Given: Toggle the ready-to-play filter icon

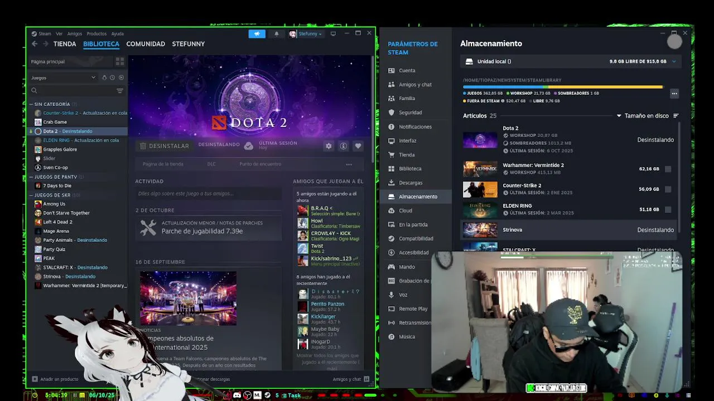Looking at the screenshot, I should click(x=121, y=78).
